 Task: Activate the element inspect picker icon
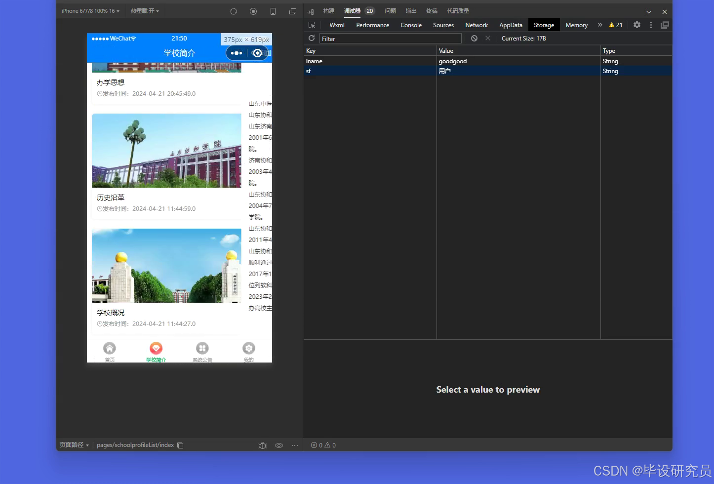coord(312,25)
